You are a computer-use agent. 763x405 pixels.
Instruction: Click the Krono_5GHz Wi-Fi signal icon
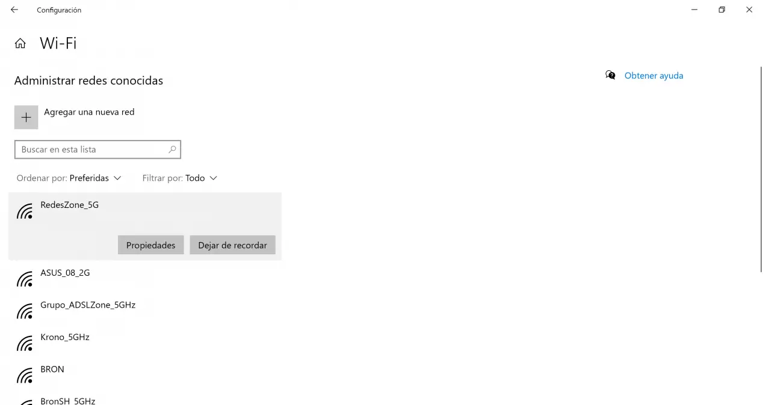tap(25, 344)
